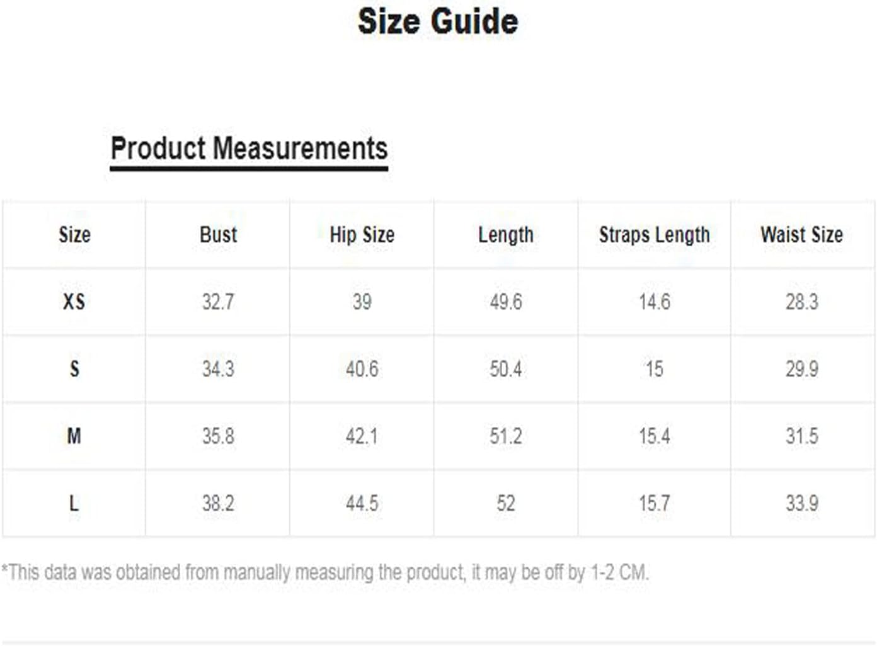877x646 pixels.
Task: Select the XS size row label
Action: pyautogui.click(x=74, y=302)
